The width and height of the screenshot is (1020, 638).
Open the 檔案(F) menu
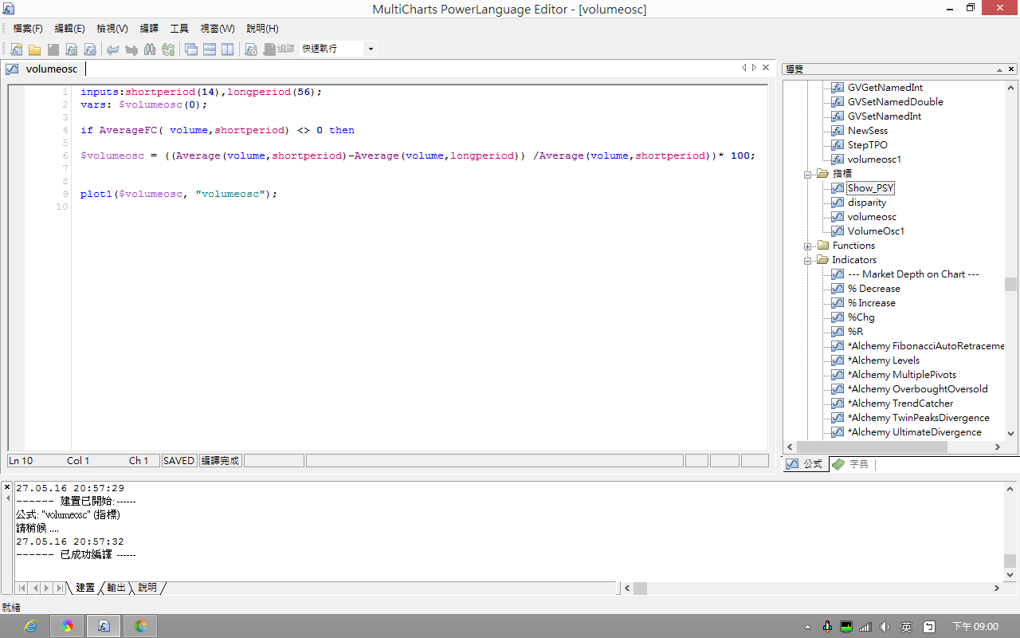coord(28,29)
